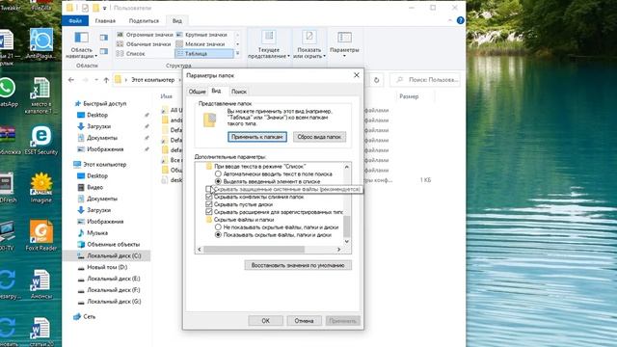This screenshot has height=347, width=617.
Task: Click horizontal scrollbar right arrow in settings list
Action: [338, 250]
